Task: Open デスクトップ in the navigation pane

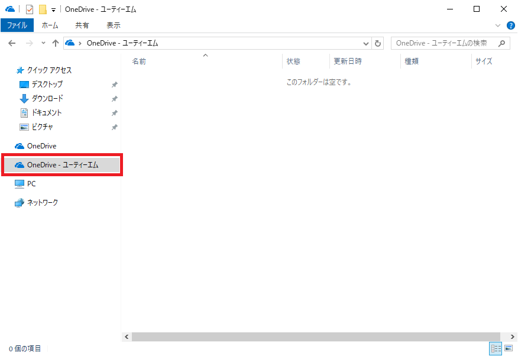Action: pos(47,85)
